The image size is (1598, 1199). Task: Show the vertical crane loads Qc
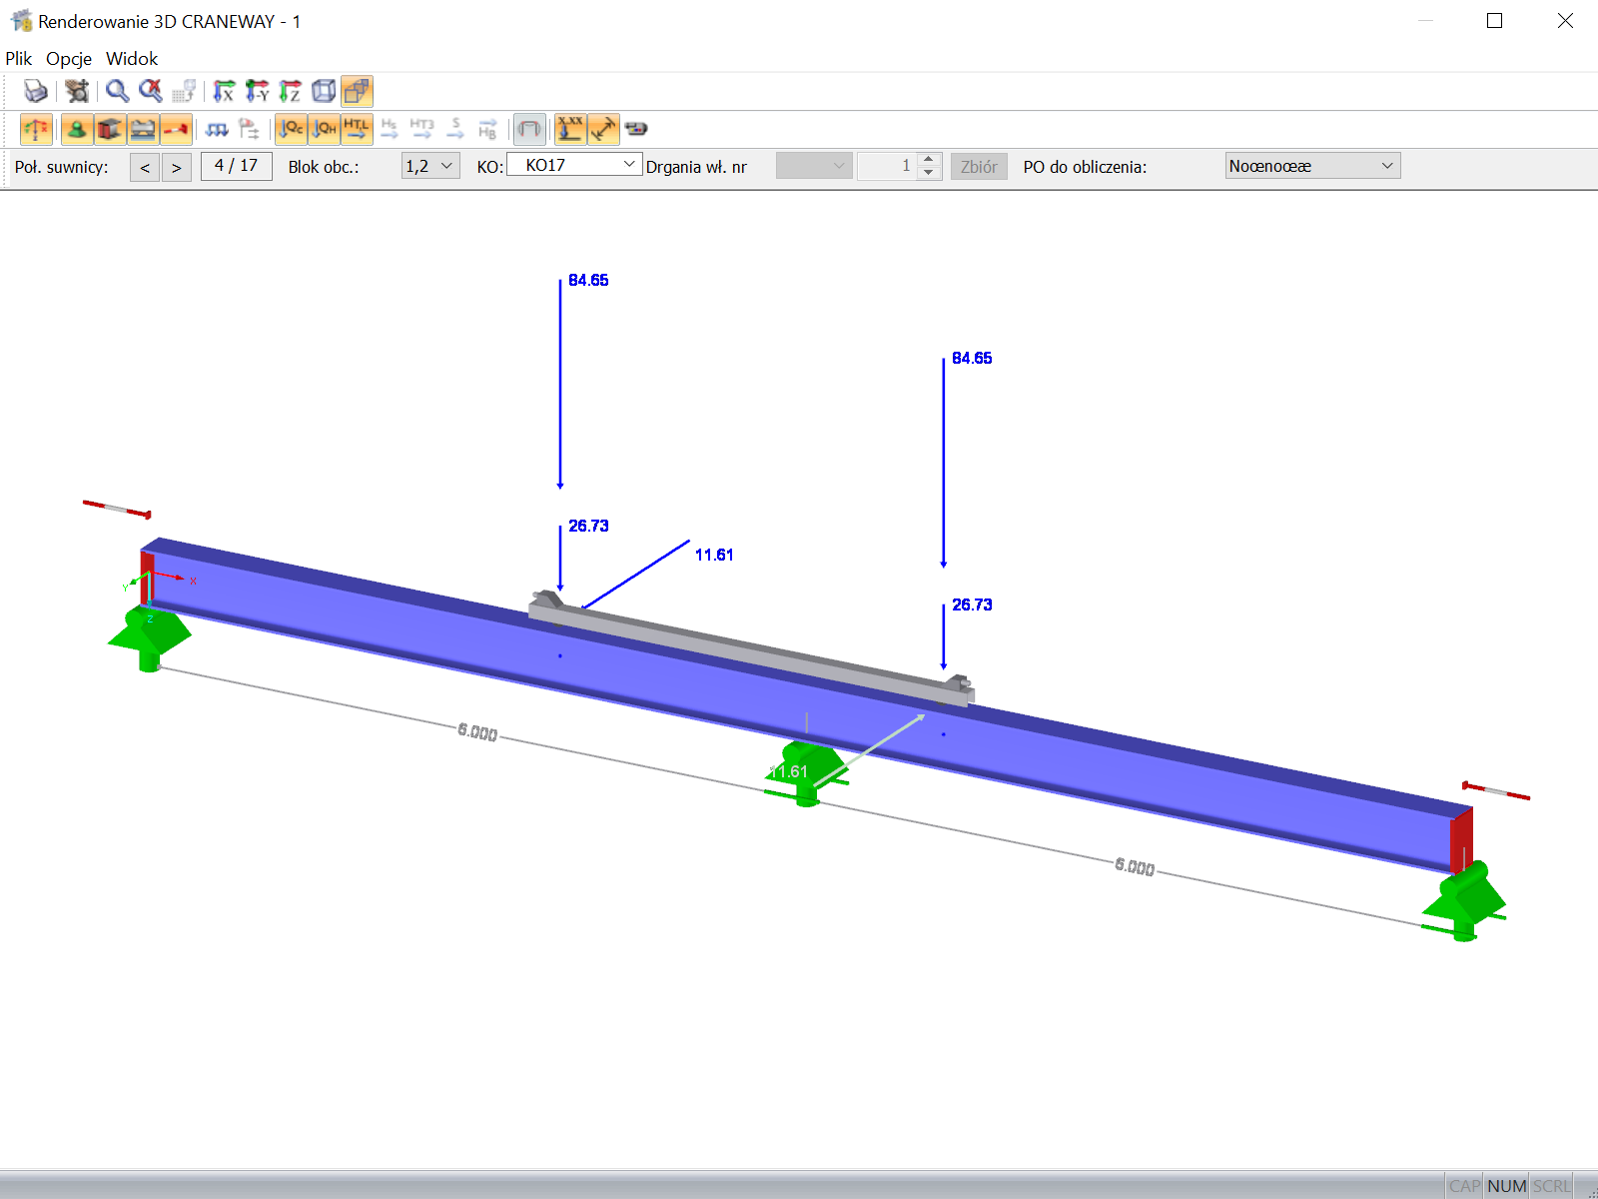pyautogui.click(x=289, y=129)
